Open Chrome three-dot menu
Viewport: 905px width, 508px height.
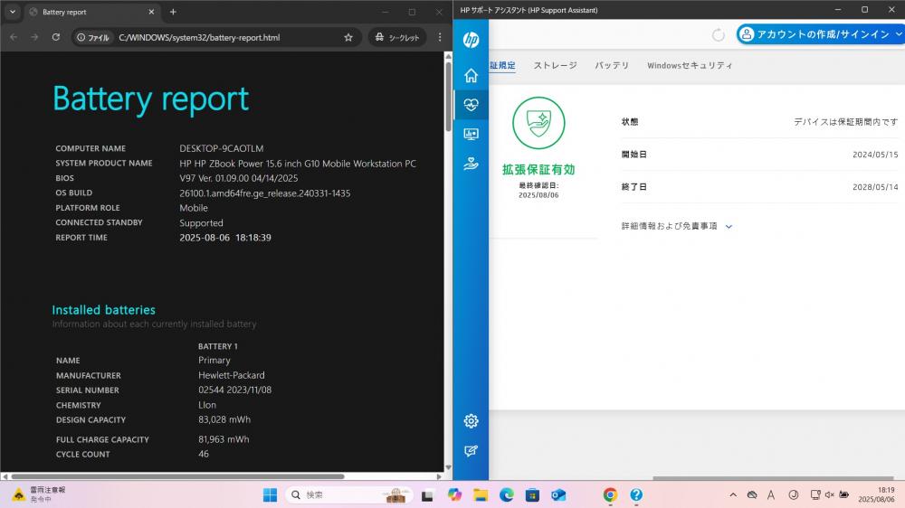pos(440,37)
